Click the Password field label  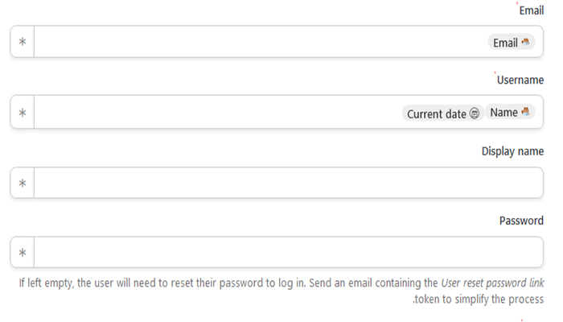point(521,221)
